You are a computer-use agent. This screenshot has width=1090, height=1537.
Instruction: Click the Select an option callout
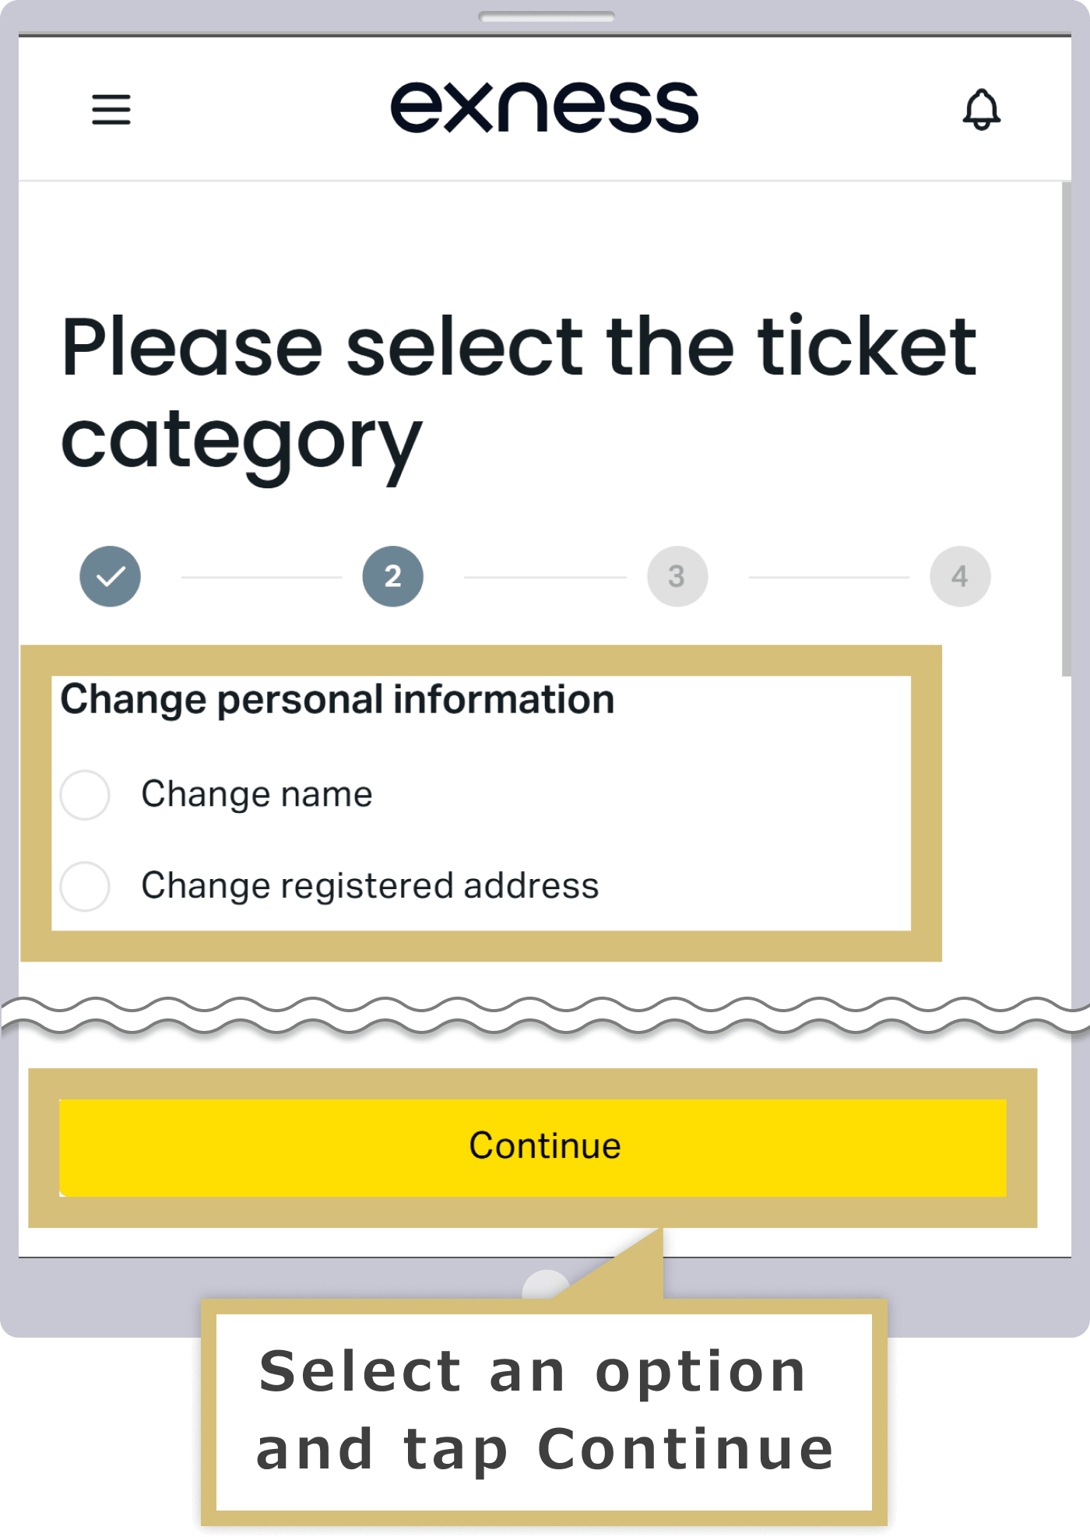544,1412
